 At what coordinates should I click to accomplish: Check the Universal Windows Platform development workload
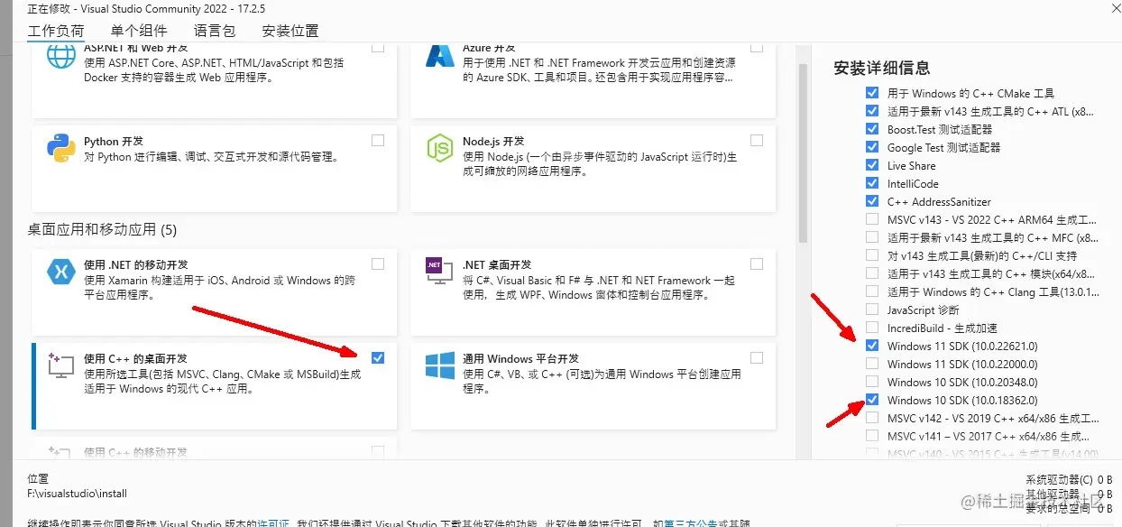pyautogui.click(x=757, y=358)
